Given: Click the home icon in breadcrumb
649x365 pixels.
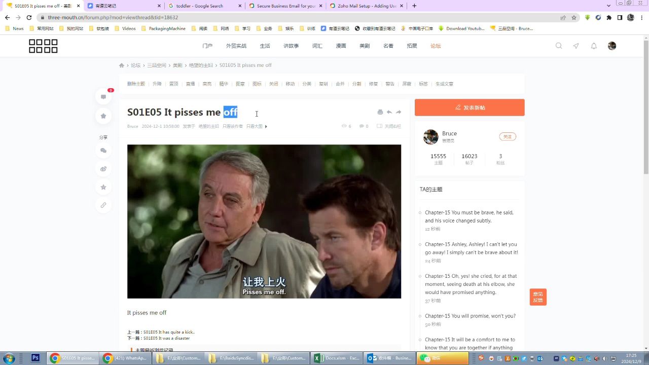Looking at the screenshot, I should coord(122,65).
